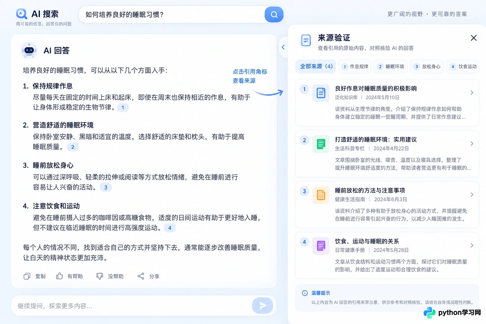Send the follow-up question with arrow button
Image resolution: width=486 pixels, height=324 pixels.
pos(263,306)
